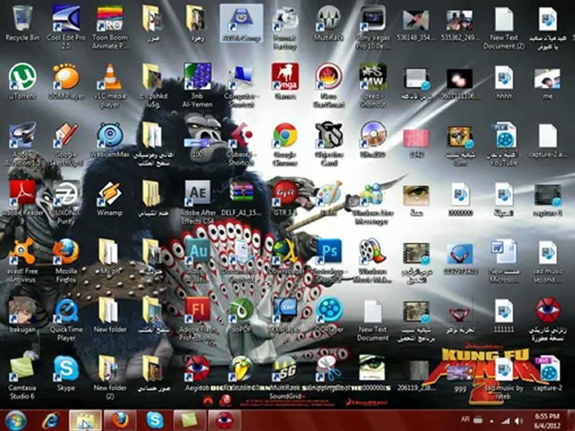The width and height of the screenshot is (575, 431).
Task: Launch Cool Edit Pro 2.0
Action: click(x=66, y=27)
